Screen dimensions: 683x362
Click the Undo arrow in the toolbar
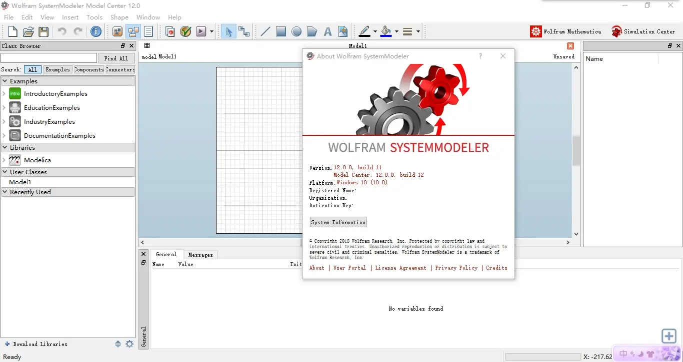(x=62, y=32)
